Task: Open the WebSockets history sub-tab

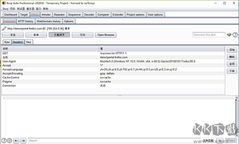Action: tap(49, 21)
